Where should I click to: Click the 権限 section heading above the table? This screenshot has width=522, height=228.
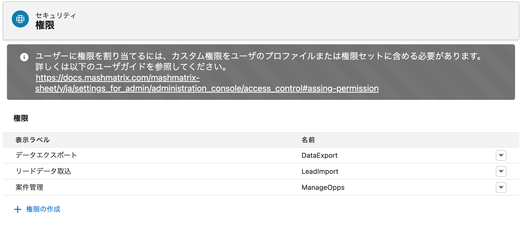(21, 118)
